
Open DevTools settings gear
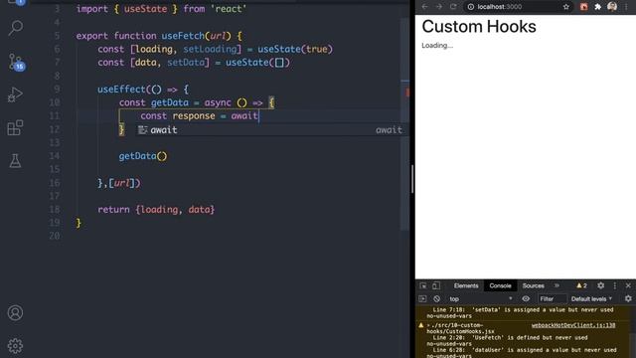coord(600,285)
